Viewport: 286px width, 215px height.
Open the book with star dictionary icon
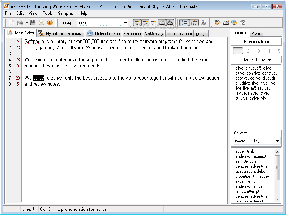tap(226, 23)
